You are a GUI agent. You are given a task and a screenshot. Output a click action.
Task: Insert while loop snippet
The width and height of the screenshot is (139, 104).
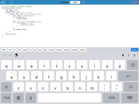(19, 50)
